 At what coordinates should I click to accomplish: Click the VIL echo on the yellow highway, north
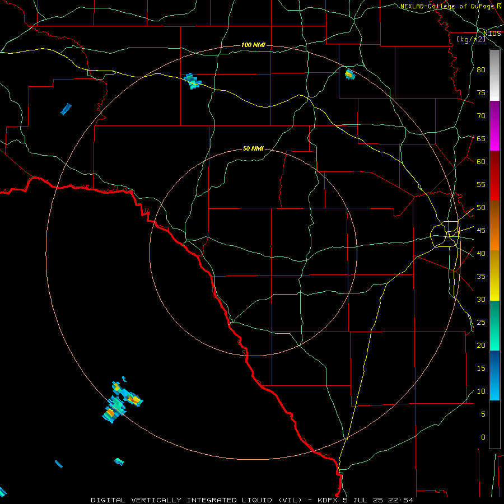click(193, 81)
